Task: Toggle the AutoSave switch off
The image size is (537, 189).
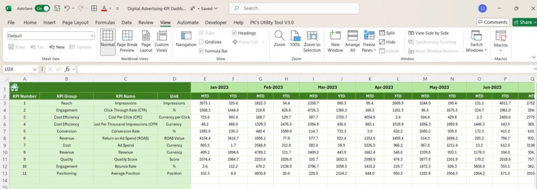Action: (x=42, y=8)
